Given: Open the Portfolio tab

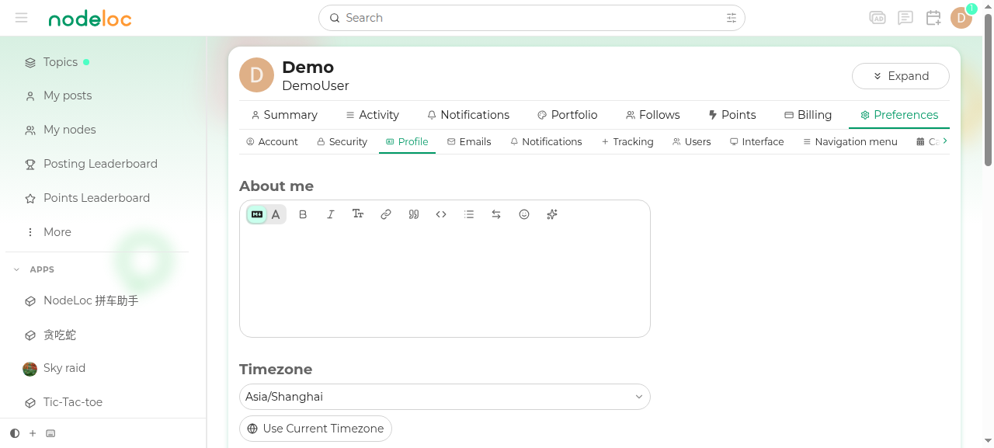Looking at the screenshot, I should click(568, 115).
